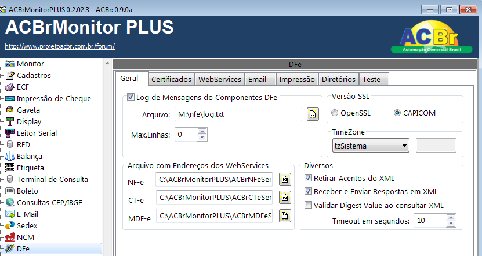Select the CAPICOM radio button

(397, 113)
